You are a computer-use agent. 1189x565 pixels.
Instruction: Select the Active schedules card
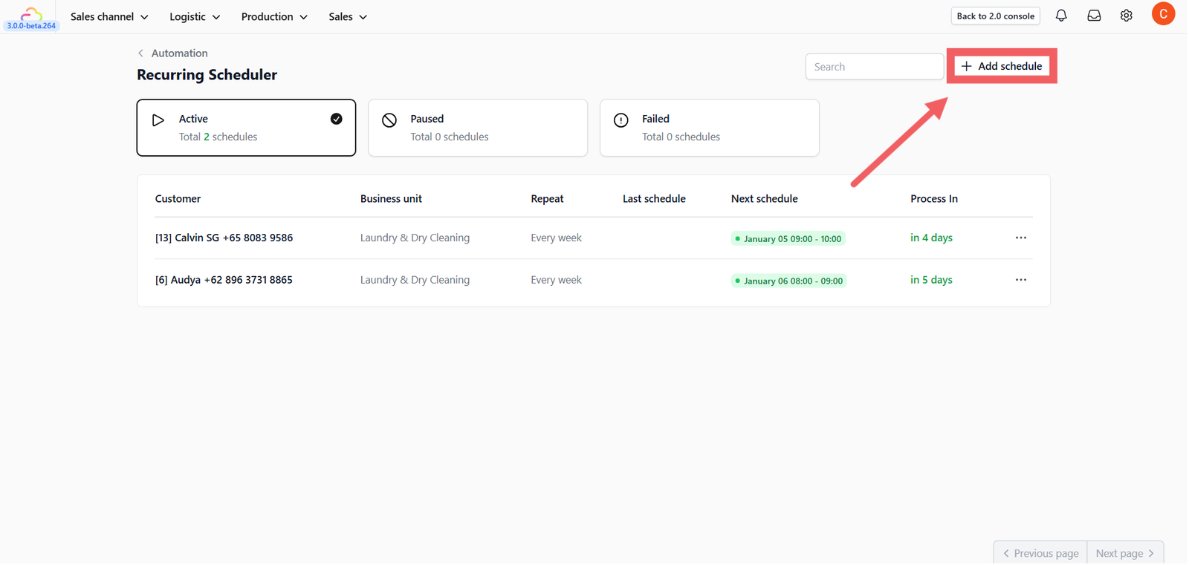click(246, 128)
